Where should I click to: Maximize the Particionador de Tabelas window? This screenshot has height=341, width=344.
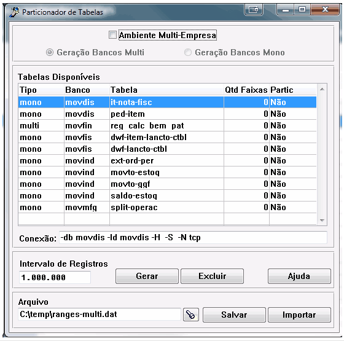coord(302,10)
